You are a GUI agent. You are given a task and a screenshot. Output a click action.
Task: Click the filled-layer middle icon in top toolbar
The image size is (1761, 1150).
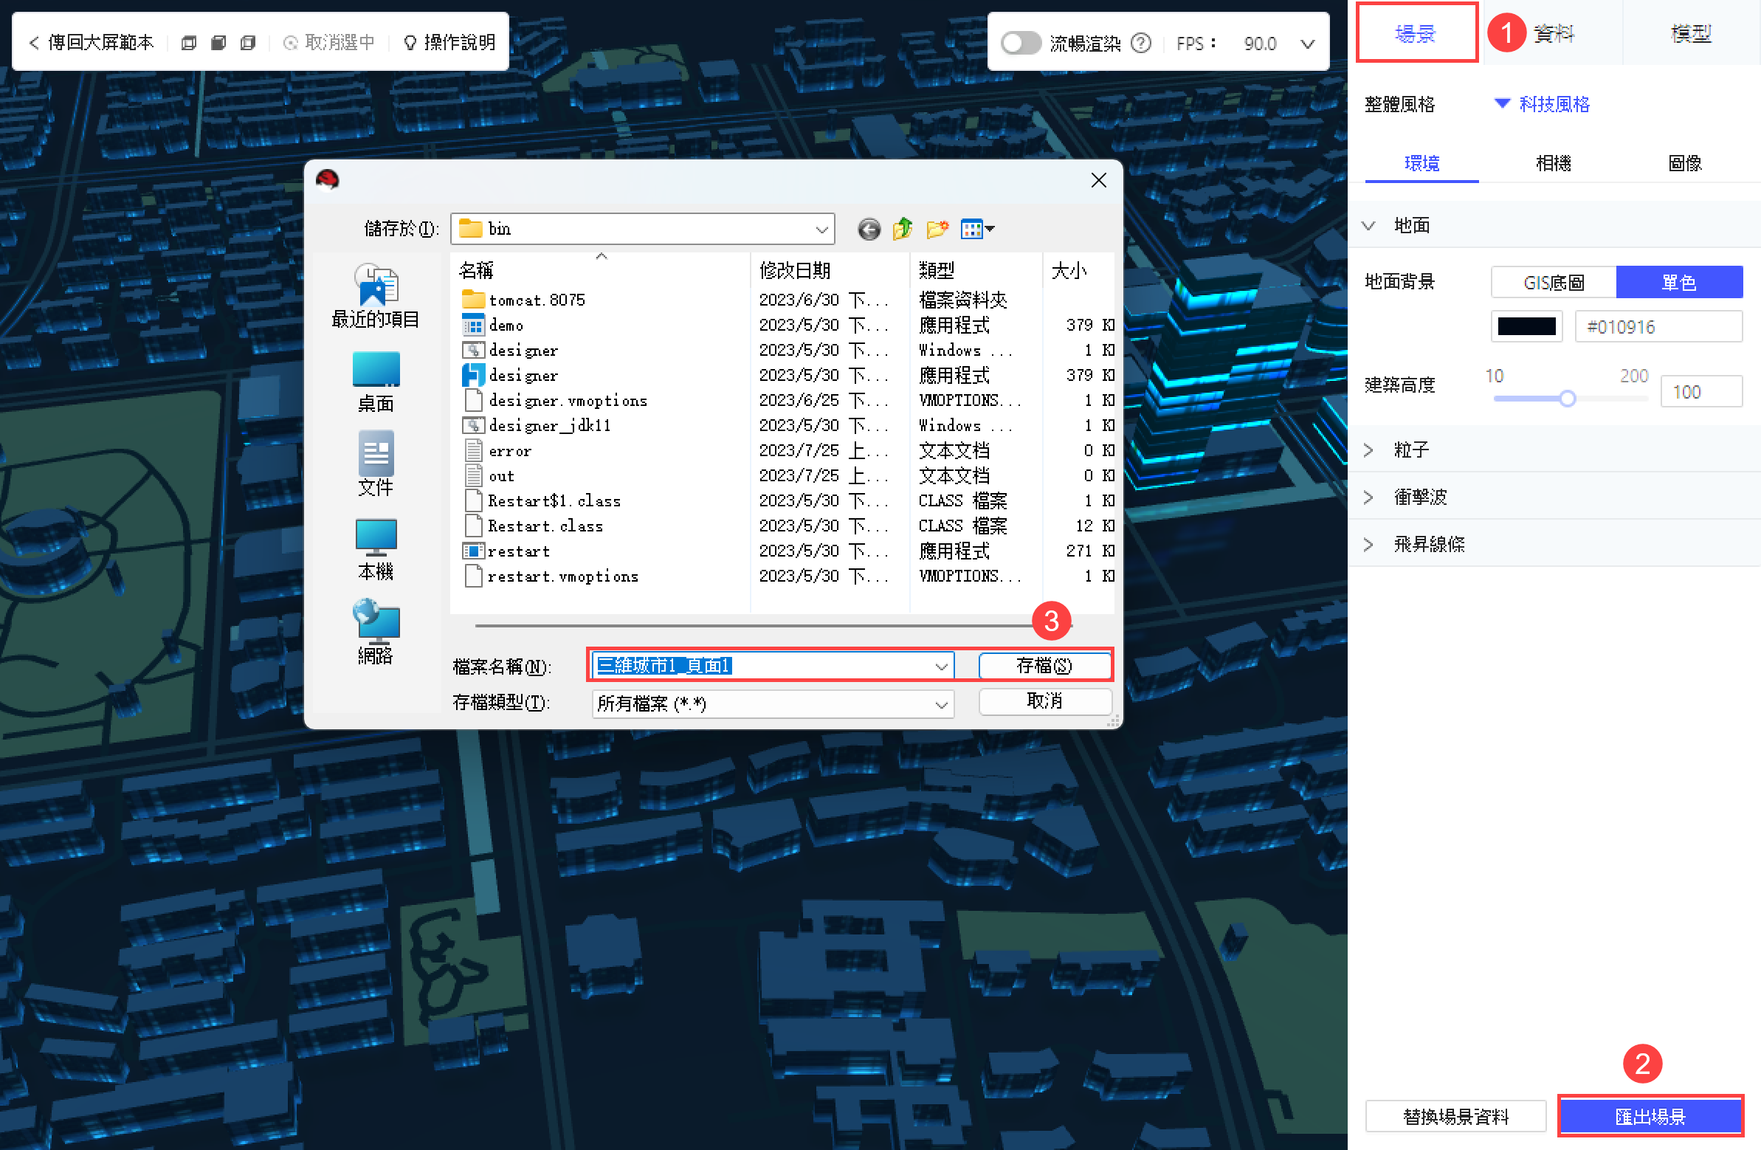(218, 43)
